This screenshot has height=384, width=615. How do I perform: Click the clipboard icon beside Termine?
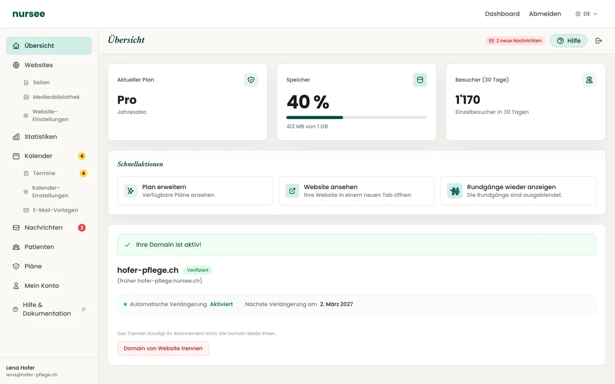[26, 173]
